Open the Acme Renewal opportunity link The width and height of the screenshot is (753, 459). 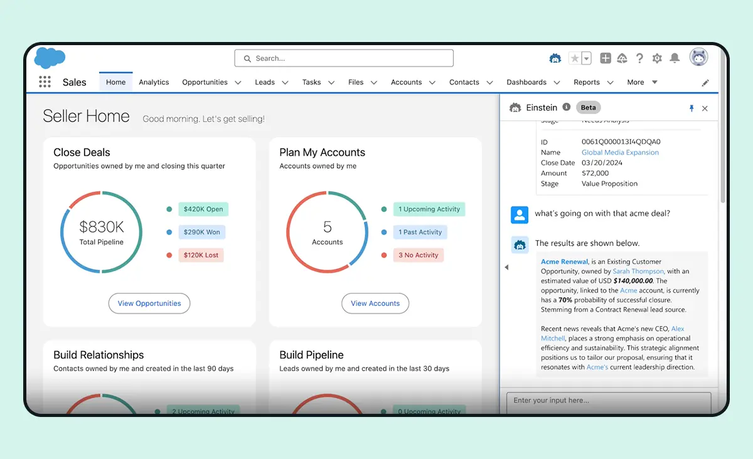click(x=564, y=261)
